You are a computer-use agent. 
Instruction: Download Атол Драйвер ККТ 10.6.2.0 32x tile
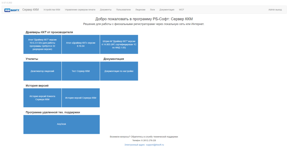click(42, 44)
